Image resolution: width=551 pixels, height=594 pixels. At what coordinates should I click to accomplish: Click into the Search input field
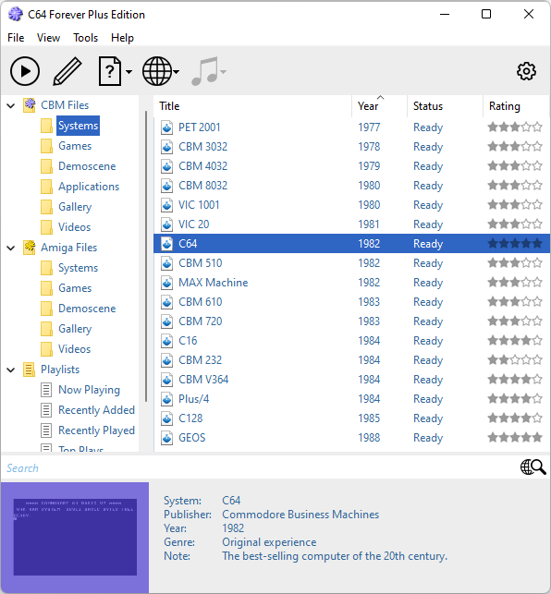click(x=260, y=467)
